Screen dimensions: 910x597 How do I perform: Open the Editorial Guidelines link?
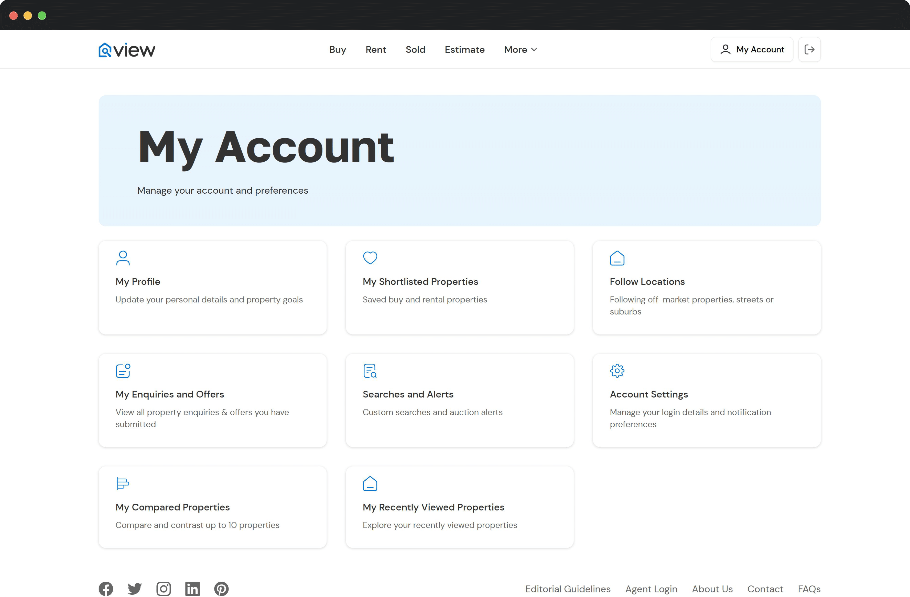click(567, 589)
